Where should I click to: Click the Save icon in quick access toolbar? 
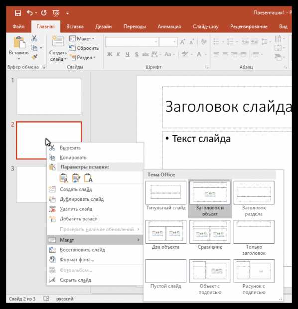click(18, 13)
